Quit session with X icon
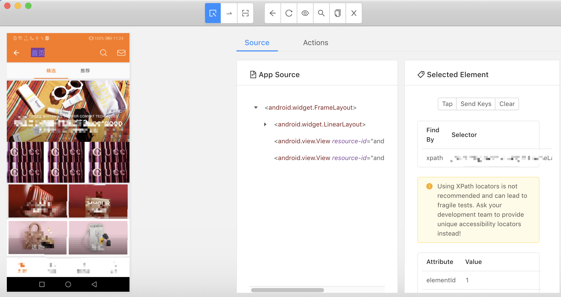561x297 pixels. point(354,13)
